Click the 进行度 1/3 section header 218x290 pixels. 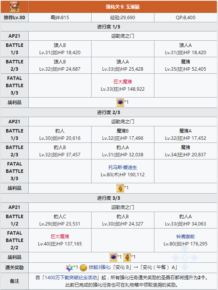tap(109, 27)
